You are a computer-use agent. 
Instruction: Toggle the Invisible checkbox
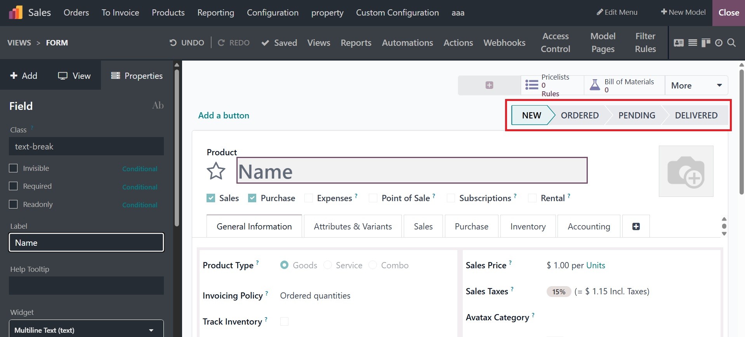point(13,168)
